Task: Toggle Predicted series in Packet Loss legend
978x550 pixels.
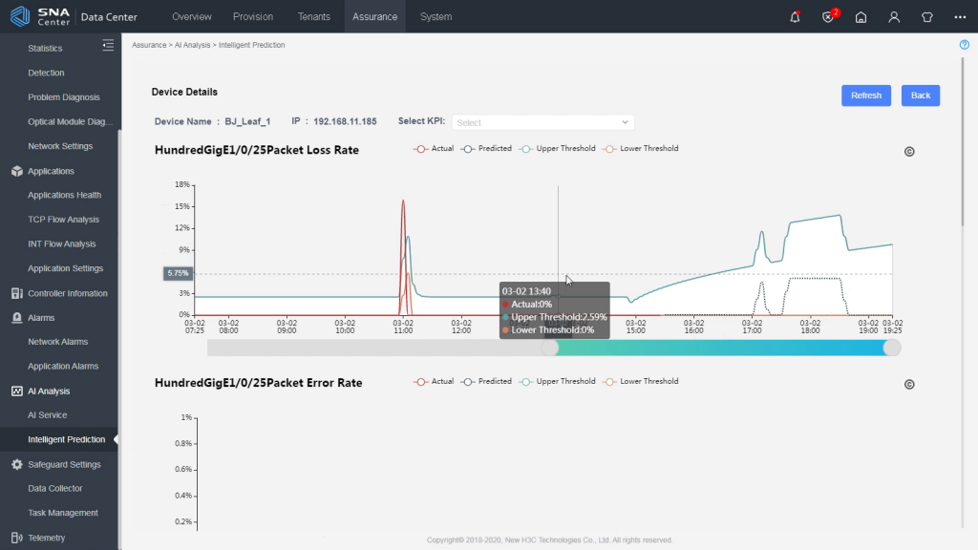Action: 486,148
